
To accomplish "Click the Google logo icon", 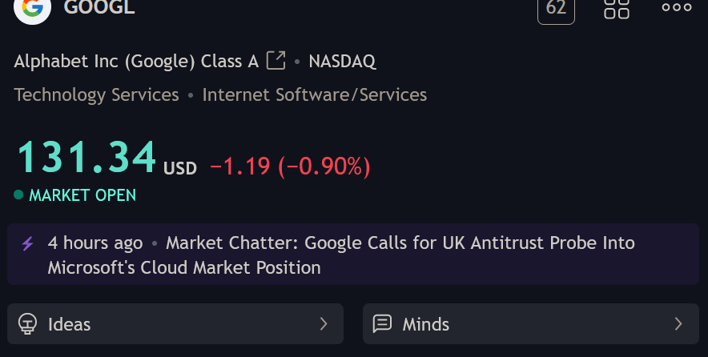I will point(33,8).
